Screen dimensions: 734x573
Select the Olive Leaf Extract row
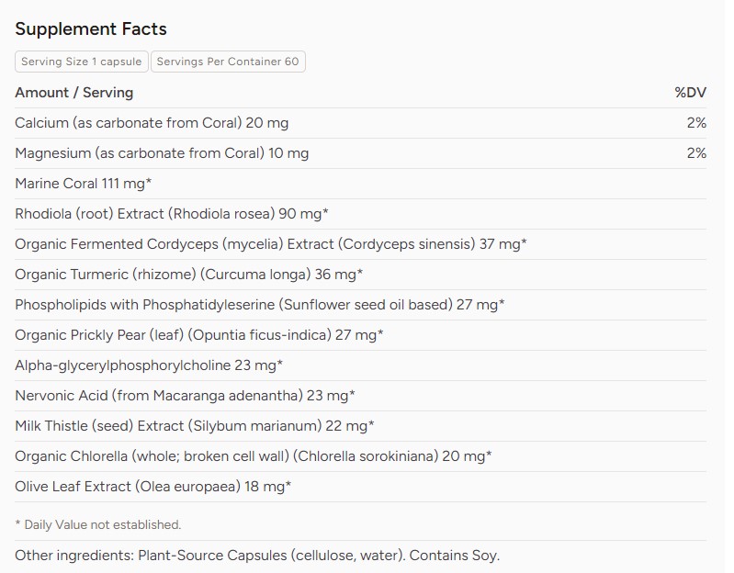(360, 487)
